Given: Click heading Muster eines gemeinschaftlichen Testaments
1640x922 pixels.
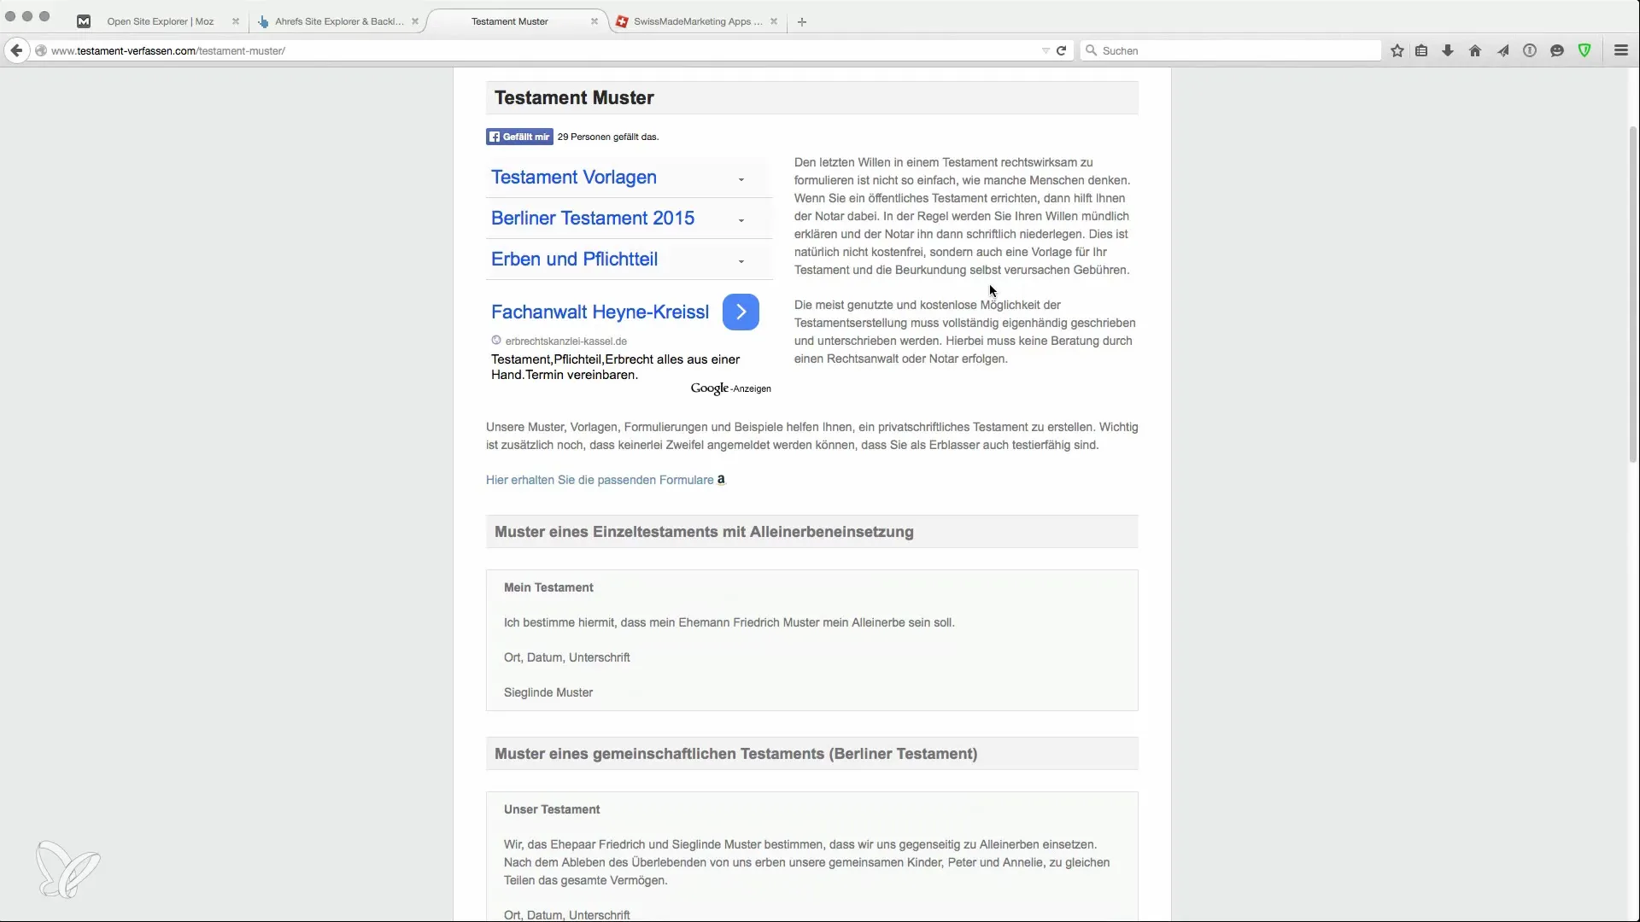Looking at the screenshot, I should pyautogui.click(x=735, y=754).
